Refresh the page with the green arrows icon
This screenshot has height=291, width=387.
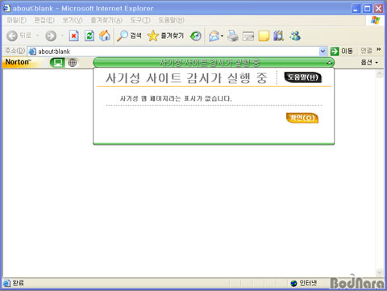pos(89,35)
